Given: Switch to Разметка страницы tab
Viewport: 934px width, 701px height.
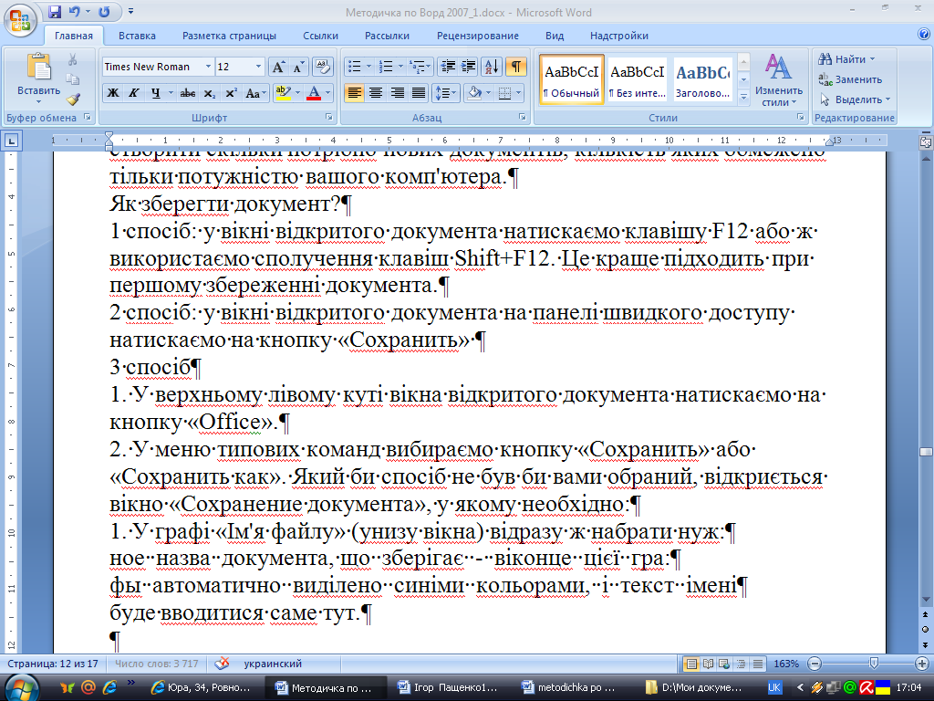Looking at the screenshot, I should 229,36.
